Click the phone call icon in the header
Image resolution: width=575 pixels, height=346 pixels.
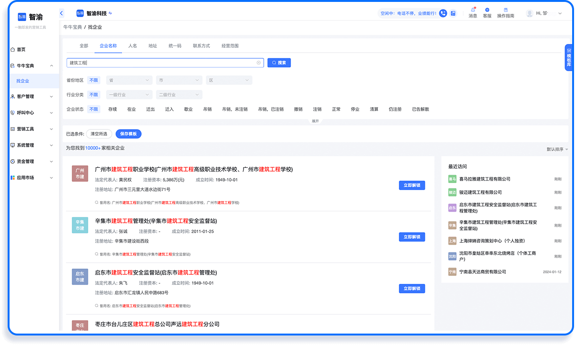(x=443, y=13)
